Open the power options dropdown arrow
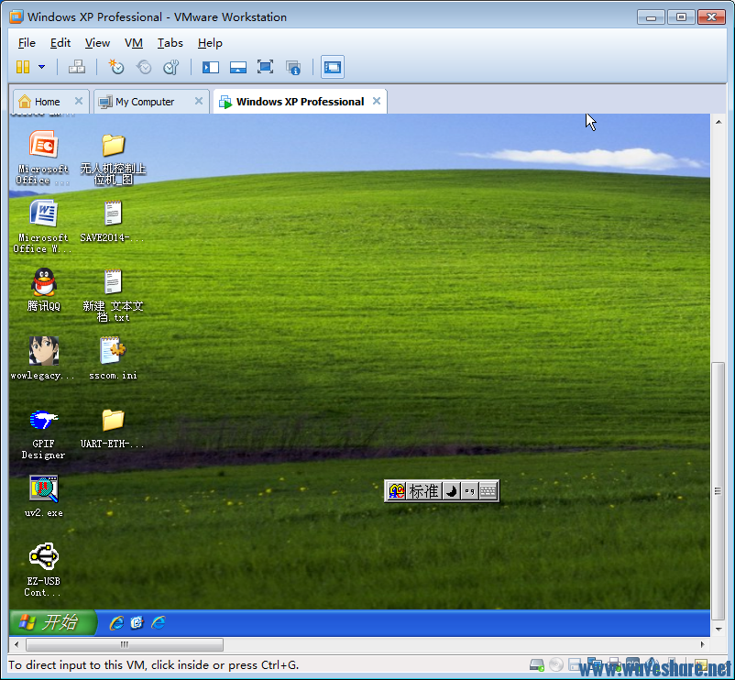 [x=42, y=67]
